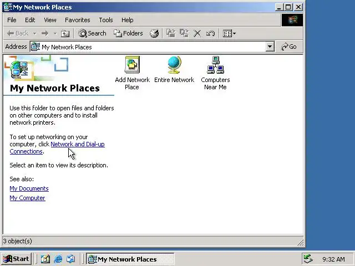Screen dimensions: 355x266
Task: Launch Outlook Express from quick launch
Action: pyautogui.click(x=71, y=259)
